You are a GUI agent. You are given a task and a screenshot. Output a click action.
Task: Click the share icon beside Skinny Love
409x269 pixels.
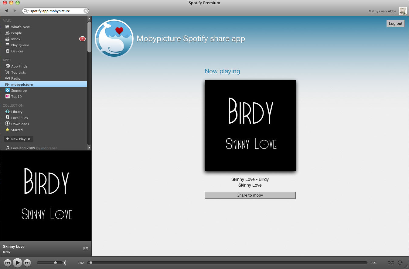86,248
